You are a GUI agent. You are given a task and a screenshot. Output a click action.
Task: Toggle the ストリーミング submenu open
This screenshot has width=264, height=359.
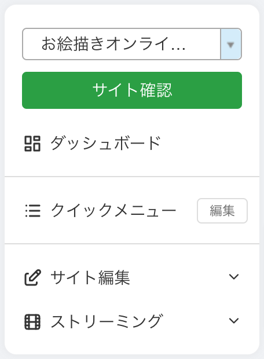click(234, 321)
